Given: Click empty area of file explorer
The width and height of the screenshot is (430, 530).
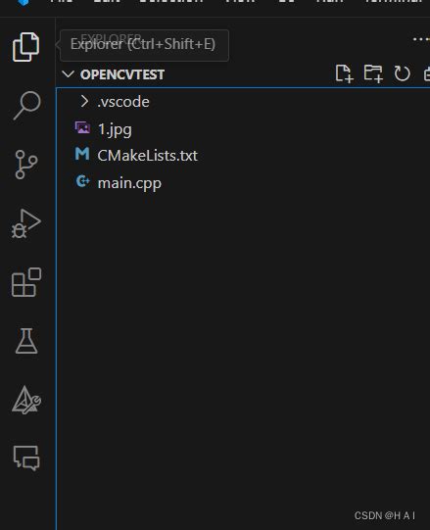Looking at the screenshot, I should tap(243, 338).
